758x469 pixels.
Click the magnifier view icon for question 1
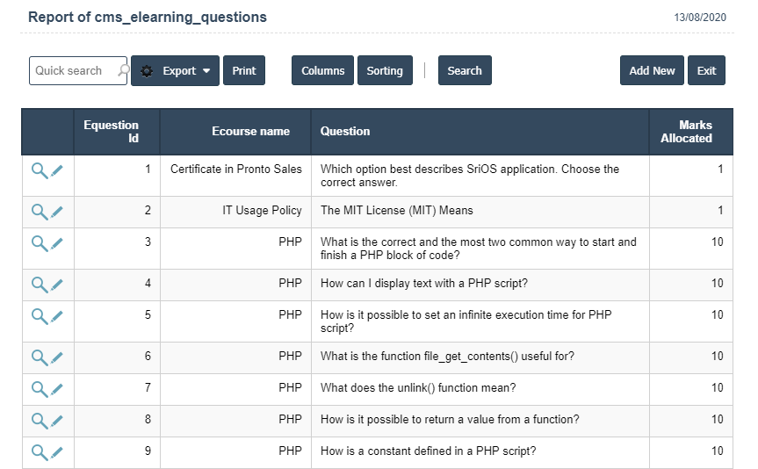(x=40, y=170)
